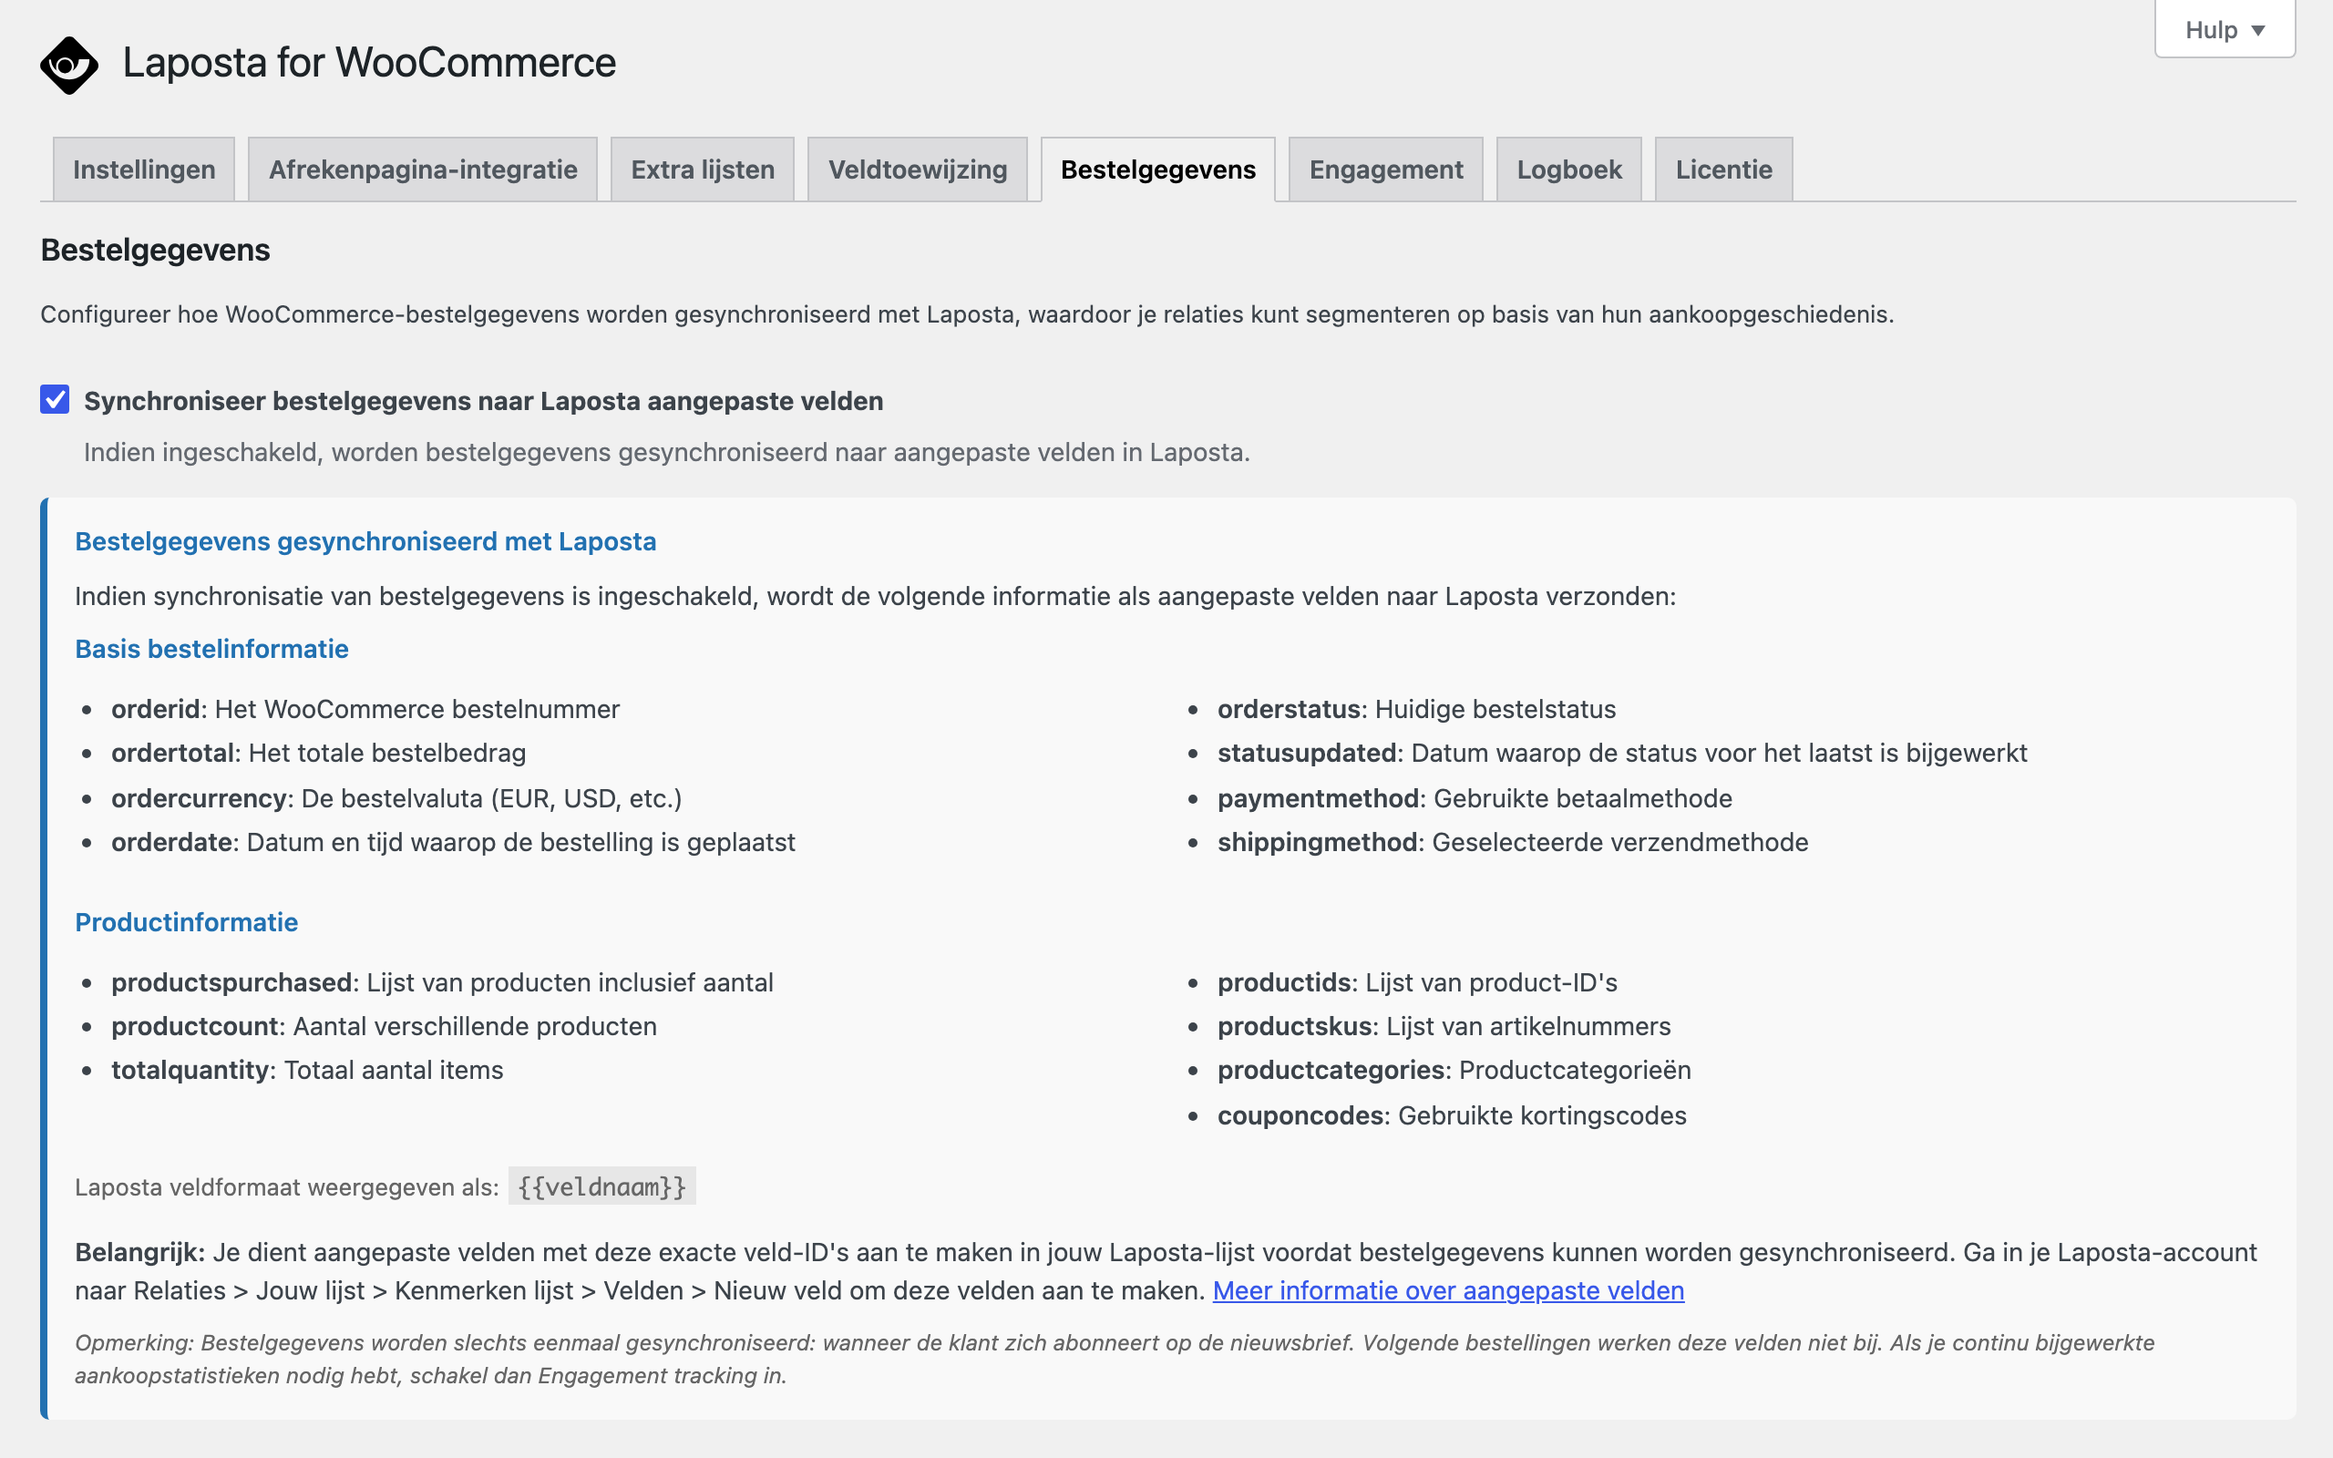The height and width of the screenshot is (1458, 2333).
Task: Click the {{veldnaam}} code snippet
Action: [x=602, y=1187]
